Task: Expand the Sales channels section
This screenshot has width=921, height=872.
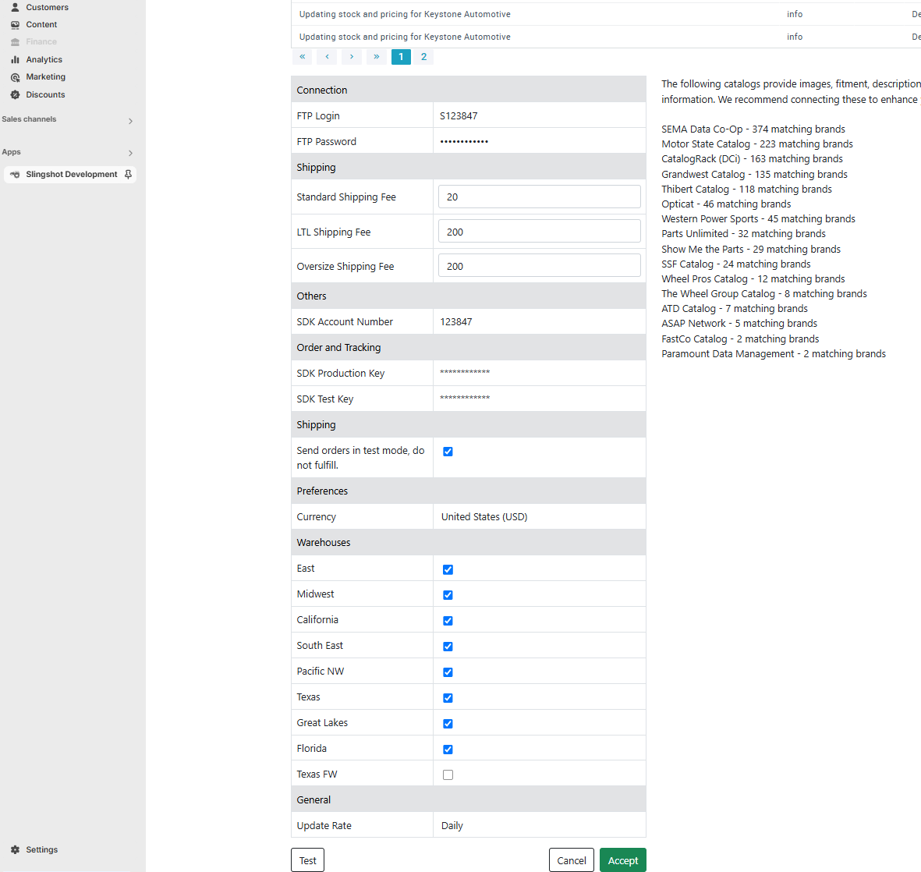Action: (130, 121)
